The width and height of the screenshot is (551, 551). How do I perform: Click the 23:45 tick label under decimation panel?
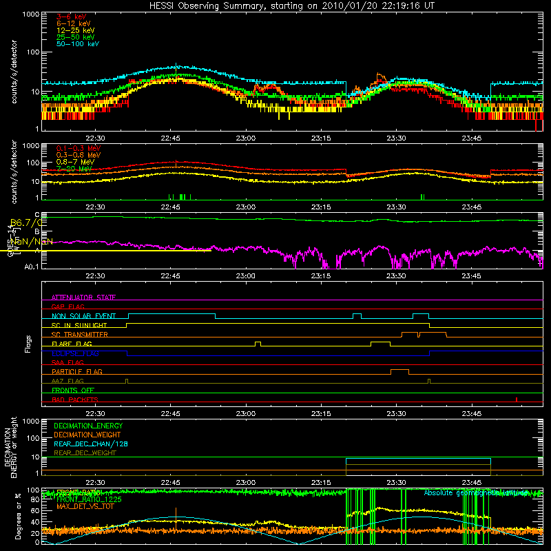pyautogui.click(x=471, y=482)
